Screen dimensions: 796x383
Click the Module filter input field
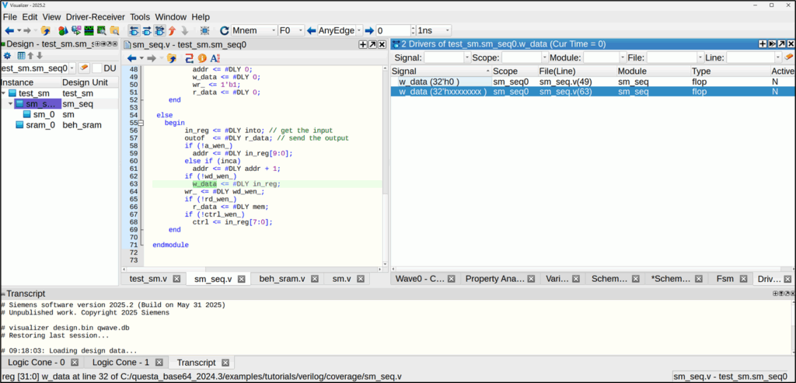[602, 57]
